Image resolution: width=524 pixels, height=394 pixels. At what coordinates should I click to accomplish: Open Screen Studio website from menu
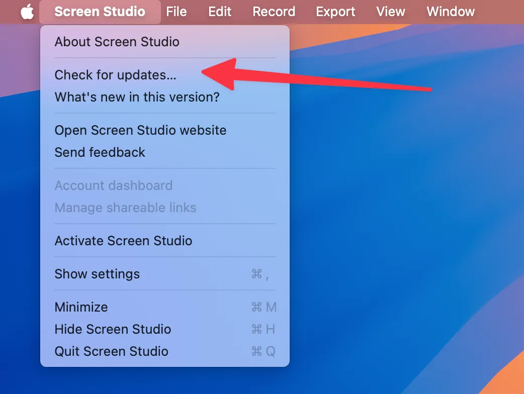pos(140,130)
